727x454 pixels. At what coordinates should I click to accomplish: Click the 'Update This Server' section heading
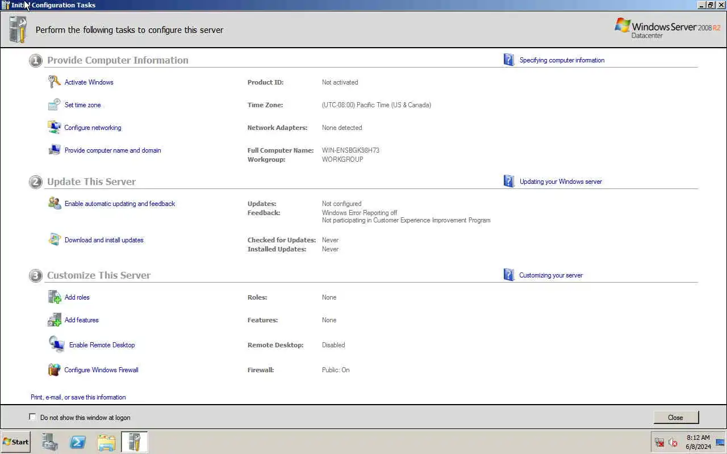click(91, 182)
